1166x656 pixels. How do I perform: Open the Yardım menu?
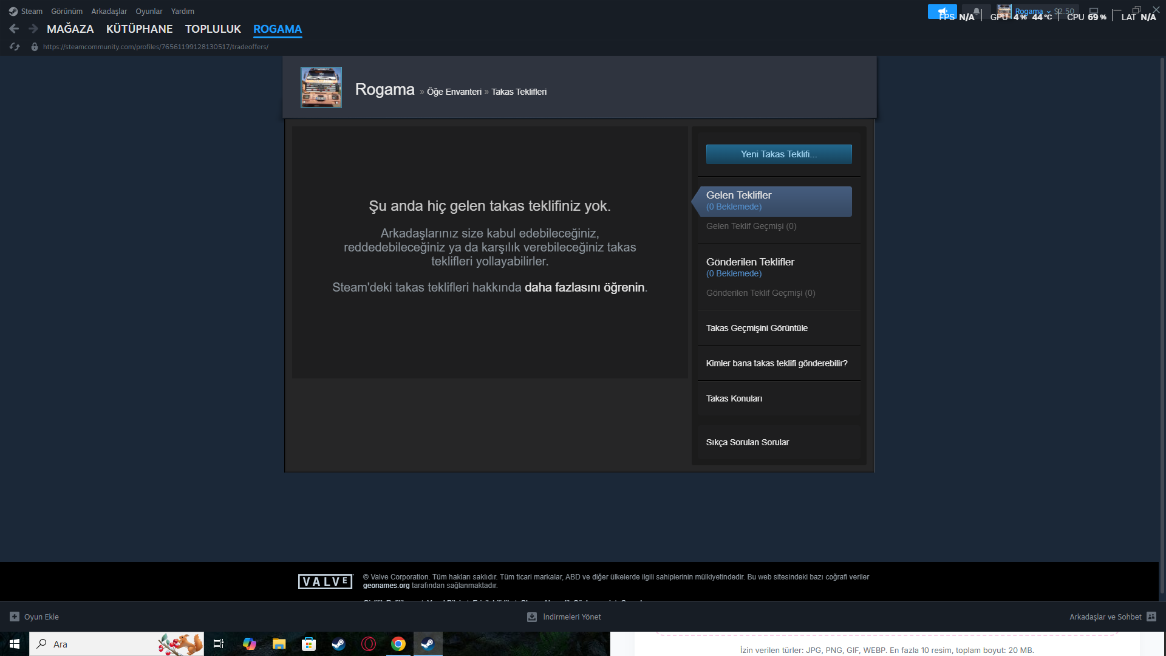[183, 12]
